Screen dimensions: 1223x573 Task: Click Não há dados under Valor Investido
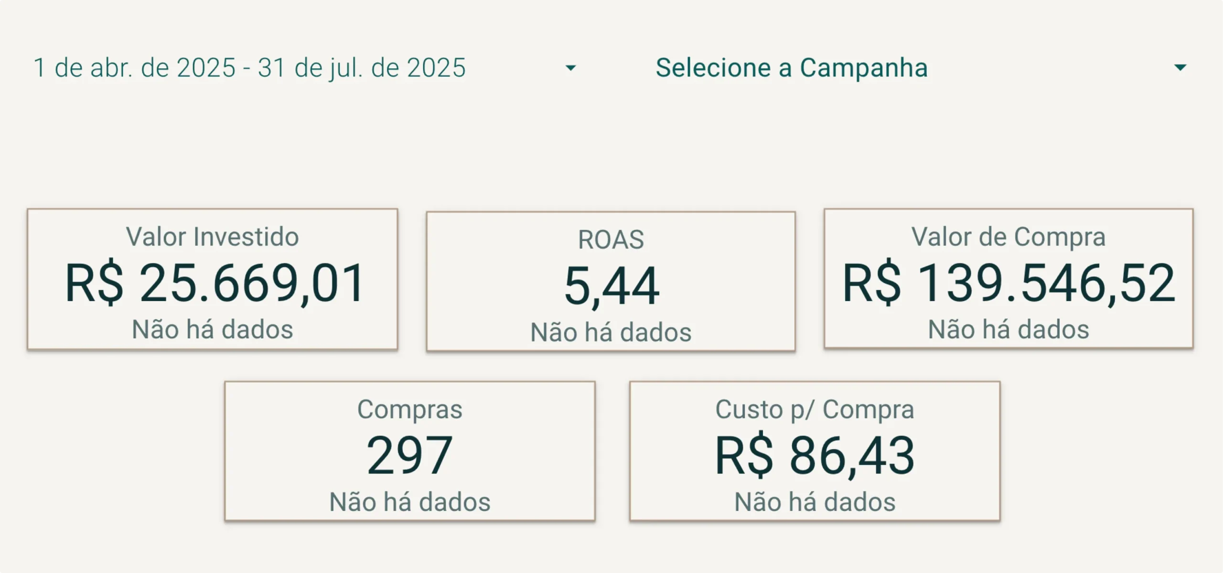tap(212, 329)
